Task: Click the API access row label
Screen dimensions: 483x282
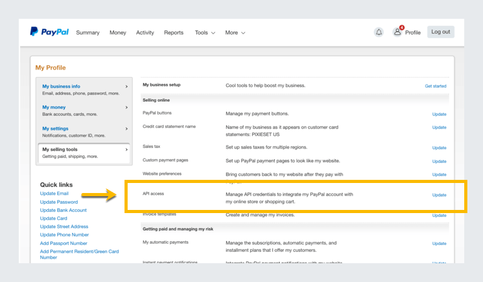Action: pyautogui.click(x=153, y=194)
